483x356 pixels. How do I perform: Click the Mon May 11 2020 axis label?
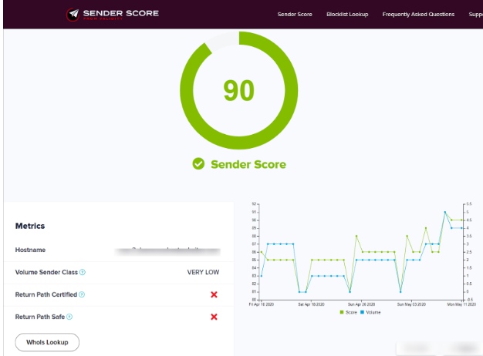461,304
